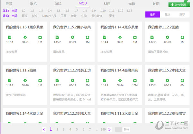Select the 最新 sort toggle
The image size is (193, 134).
point(152,15)
